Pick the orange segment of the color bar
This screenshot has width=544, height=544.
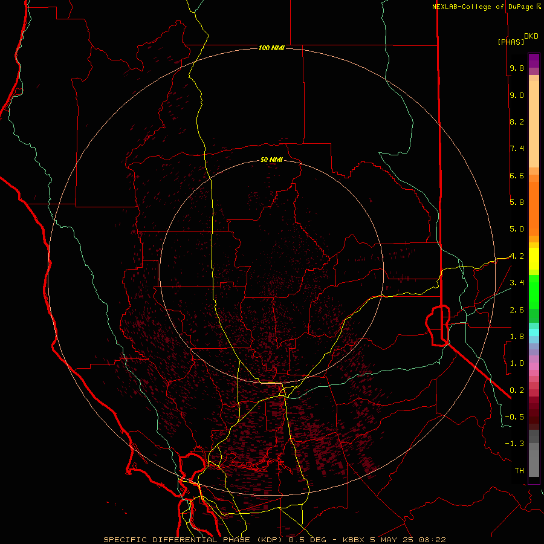534,208
